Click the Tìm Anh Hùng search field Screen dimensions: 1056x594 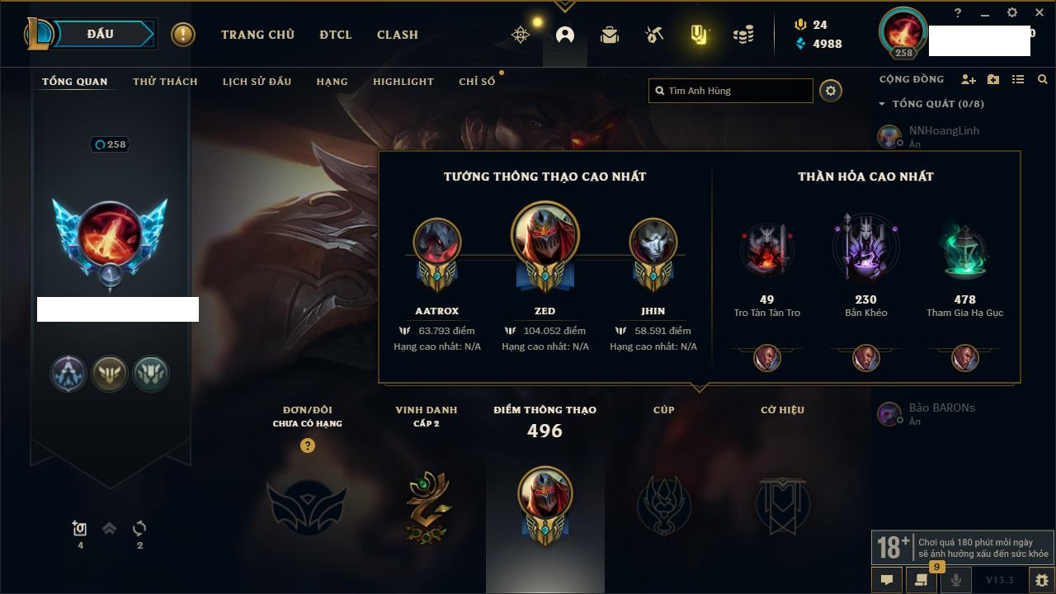coord(731,91)
